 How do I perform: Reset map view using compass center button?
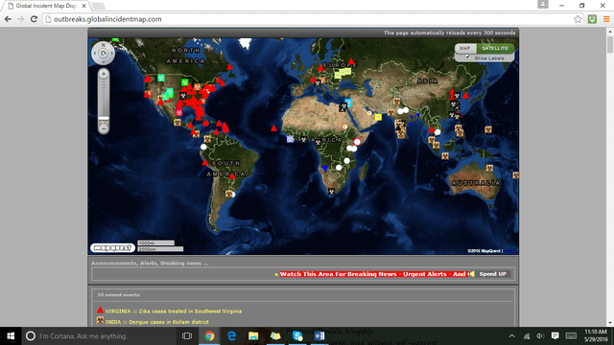[103, 54]
